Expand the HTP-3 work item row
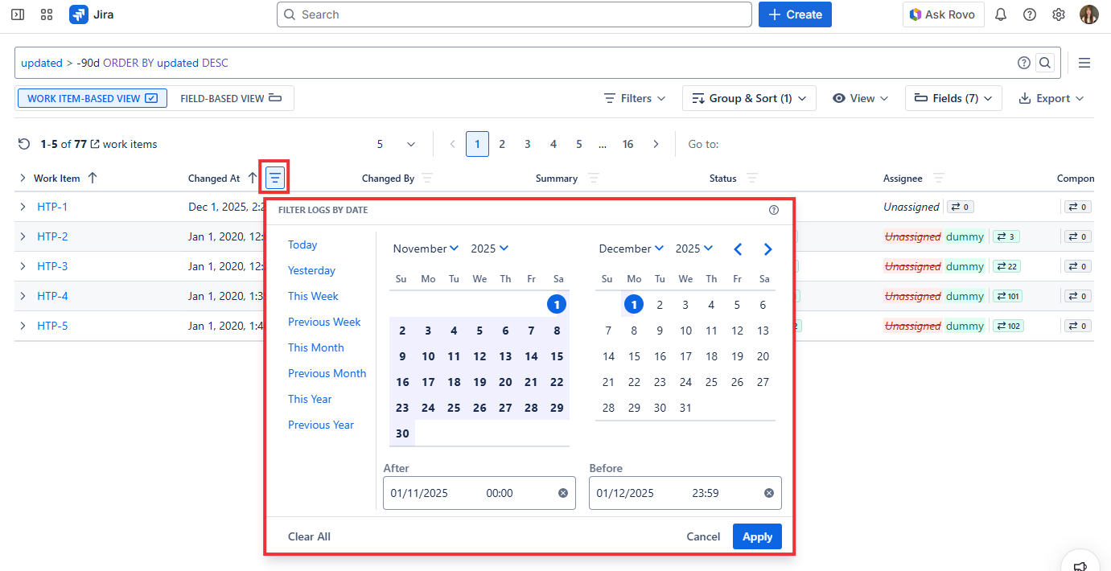Image resolution: width=1111 pixels, height=571 pixels. (x=23, y=266)
